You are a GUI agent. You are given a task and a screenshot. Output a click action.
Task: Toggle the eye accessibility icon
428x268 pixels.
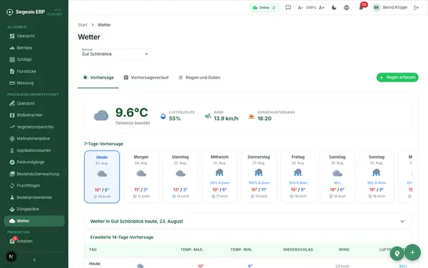tap(347, 8)
